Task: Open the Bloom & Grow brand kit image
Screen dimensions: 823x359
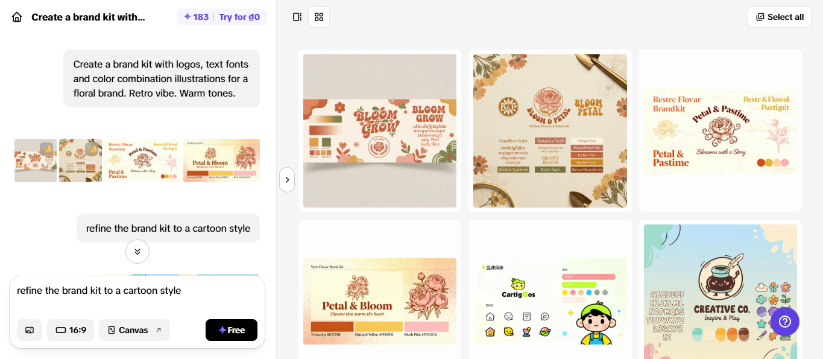Action: (380, 131)
